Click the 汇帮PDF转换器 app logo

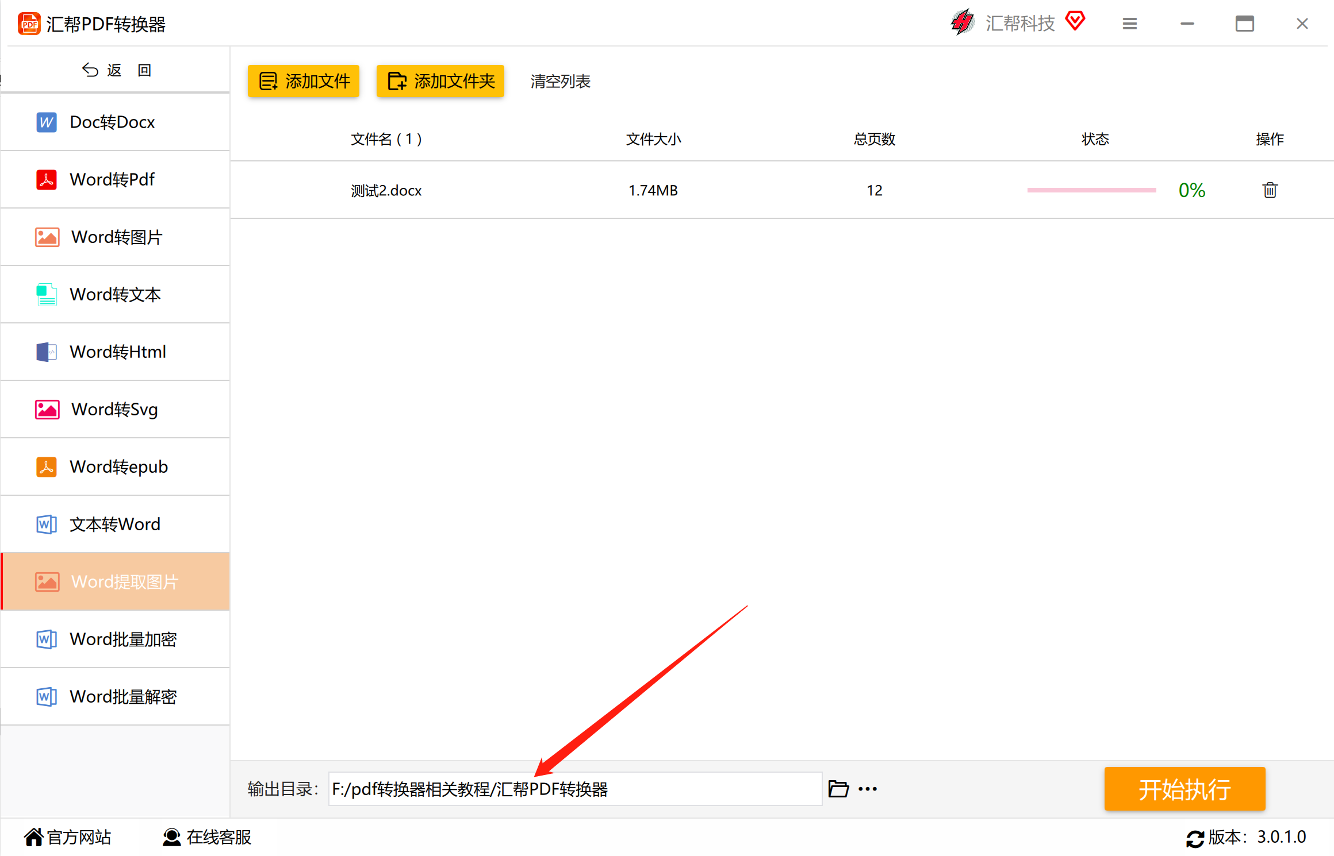[29, 24]
